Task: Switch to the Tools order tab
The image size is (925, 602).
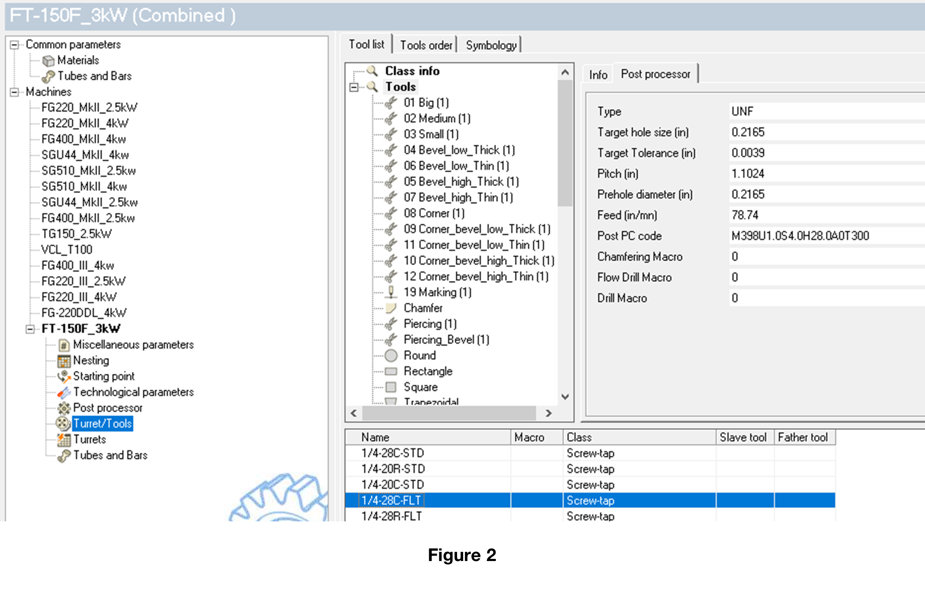Action: tap(426, 45)
